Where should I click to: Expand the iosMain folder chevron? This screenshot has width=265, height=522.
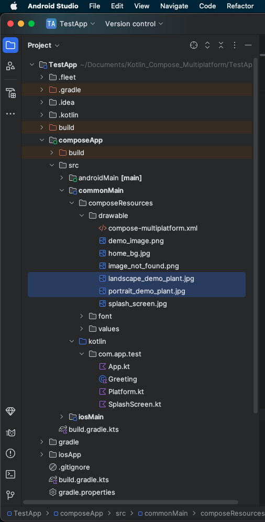click(x=61, y=417)
